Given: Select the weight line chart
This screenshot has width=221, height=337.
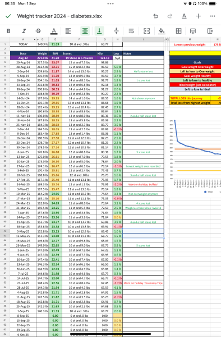Looking at the screenshot, I should click(194, 153).
